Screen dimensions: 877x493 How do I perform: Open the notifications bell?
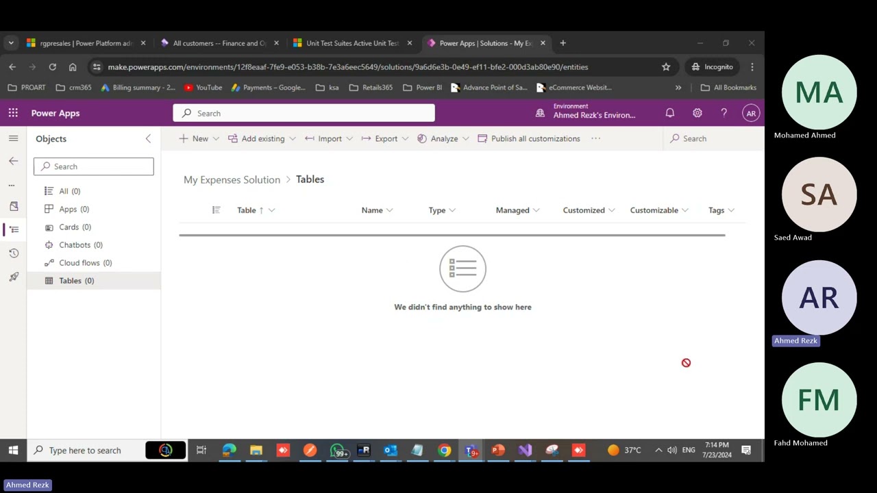click(x=670, y=113)
